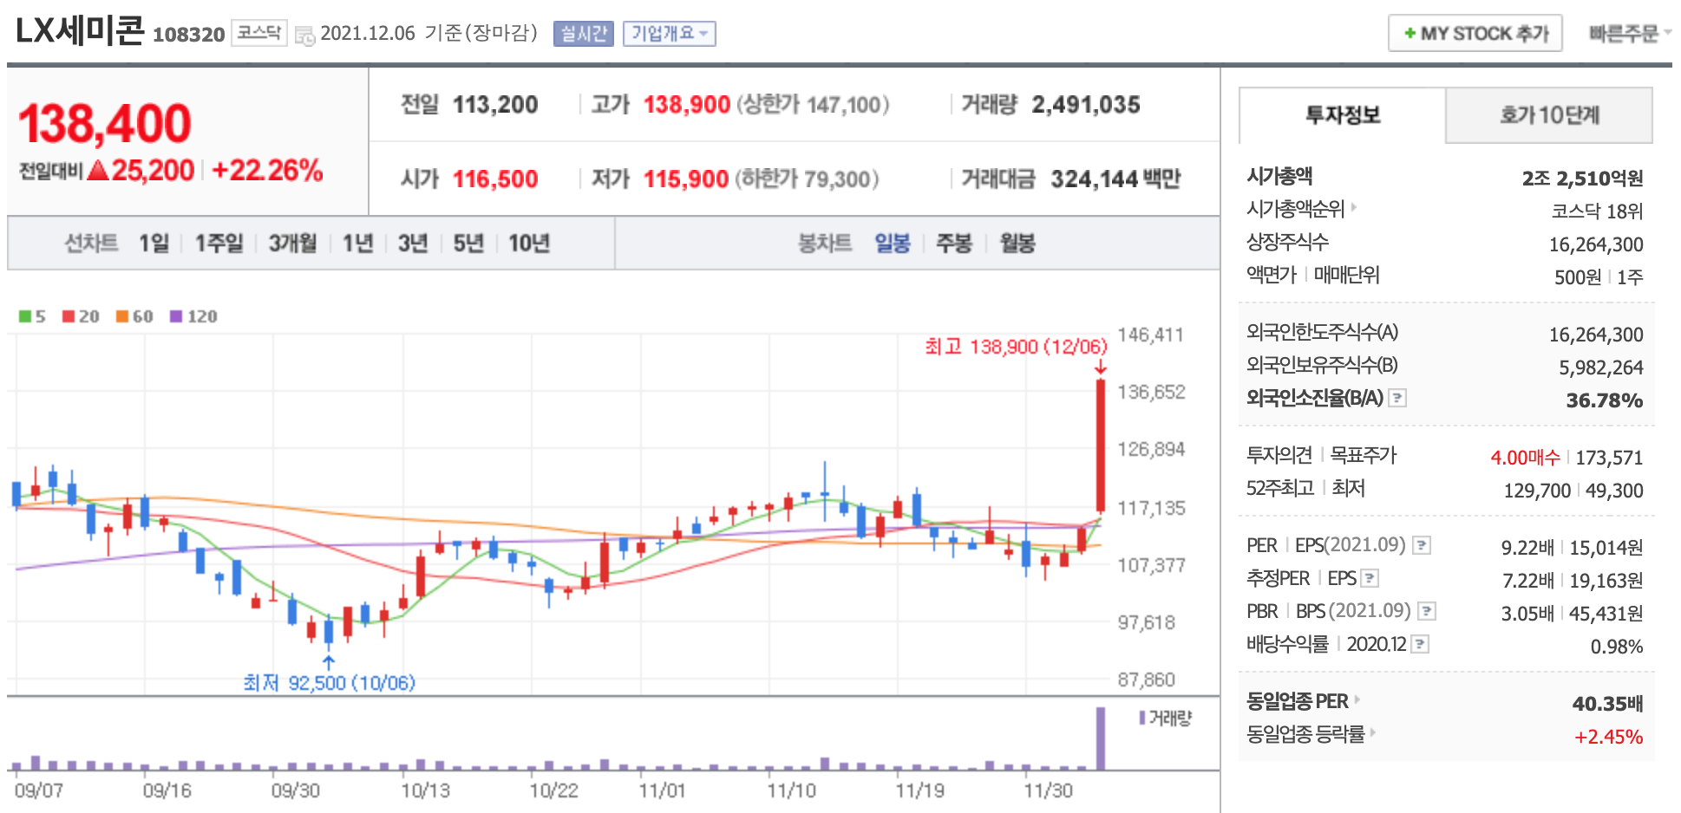The height and width of the screenshot is (813, 1681).
Task: Click the orange 60-day moving average legend
Action: pyautogui.click(x=134, y=316)
